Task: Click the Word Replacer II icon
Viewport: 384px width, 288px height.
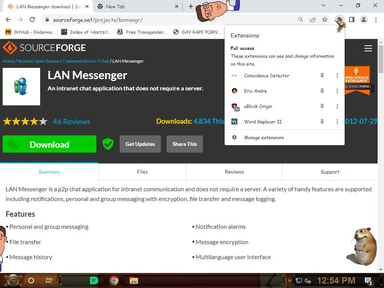Action: coord(234,122)
